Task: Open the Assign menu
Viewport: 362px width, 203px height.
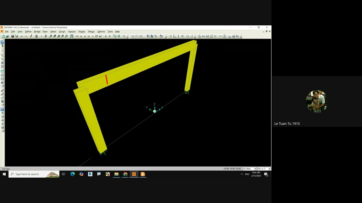Action: 62,32
